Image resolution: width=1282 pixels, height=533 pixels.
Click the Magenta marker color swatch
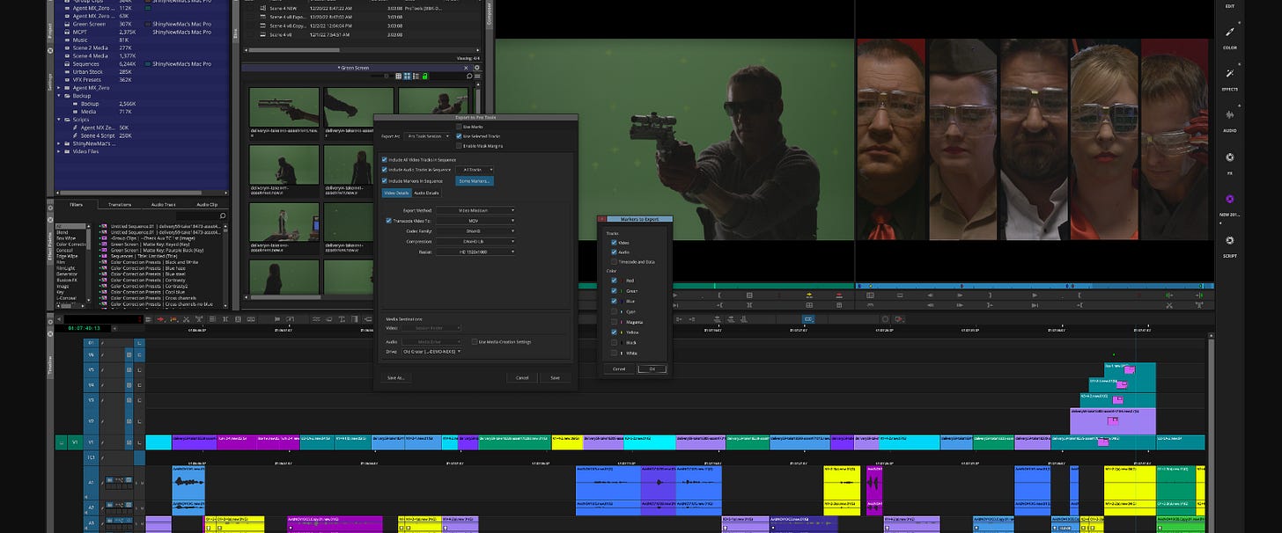coord(622,322)
